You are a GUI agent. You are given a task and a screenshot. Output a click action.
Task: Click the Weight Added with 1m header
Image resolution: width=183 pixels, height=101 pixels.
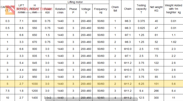(173, 9)
